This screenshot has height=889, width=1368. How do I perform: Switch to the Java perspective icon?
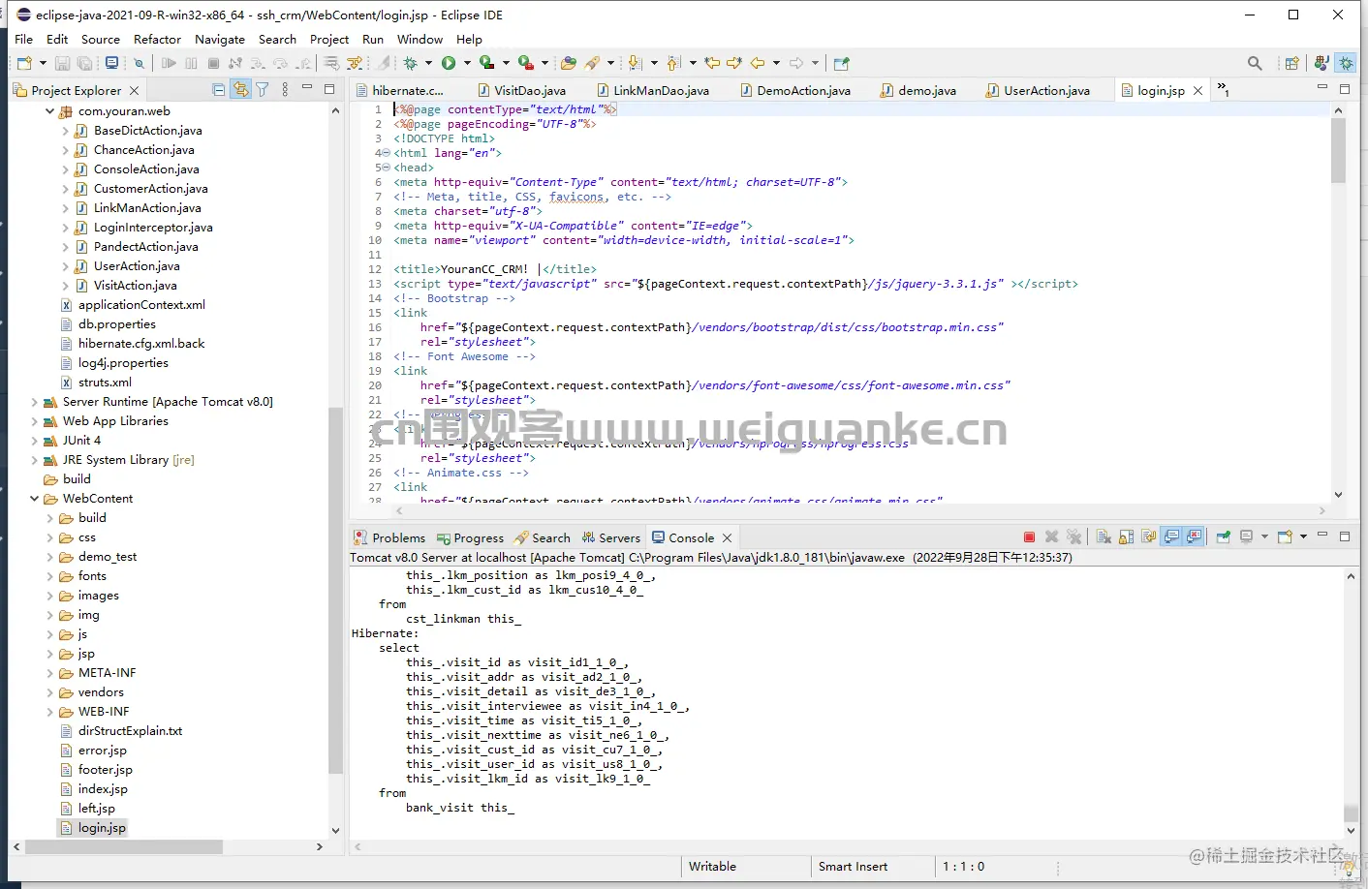[x=1321, y=63]
